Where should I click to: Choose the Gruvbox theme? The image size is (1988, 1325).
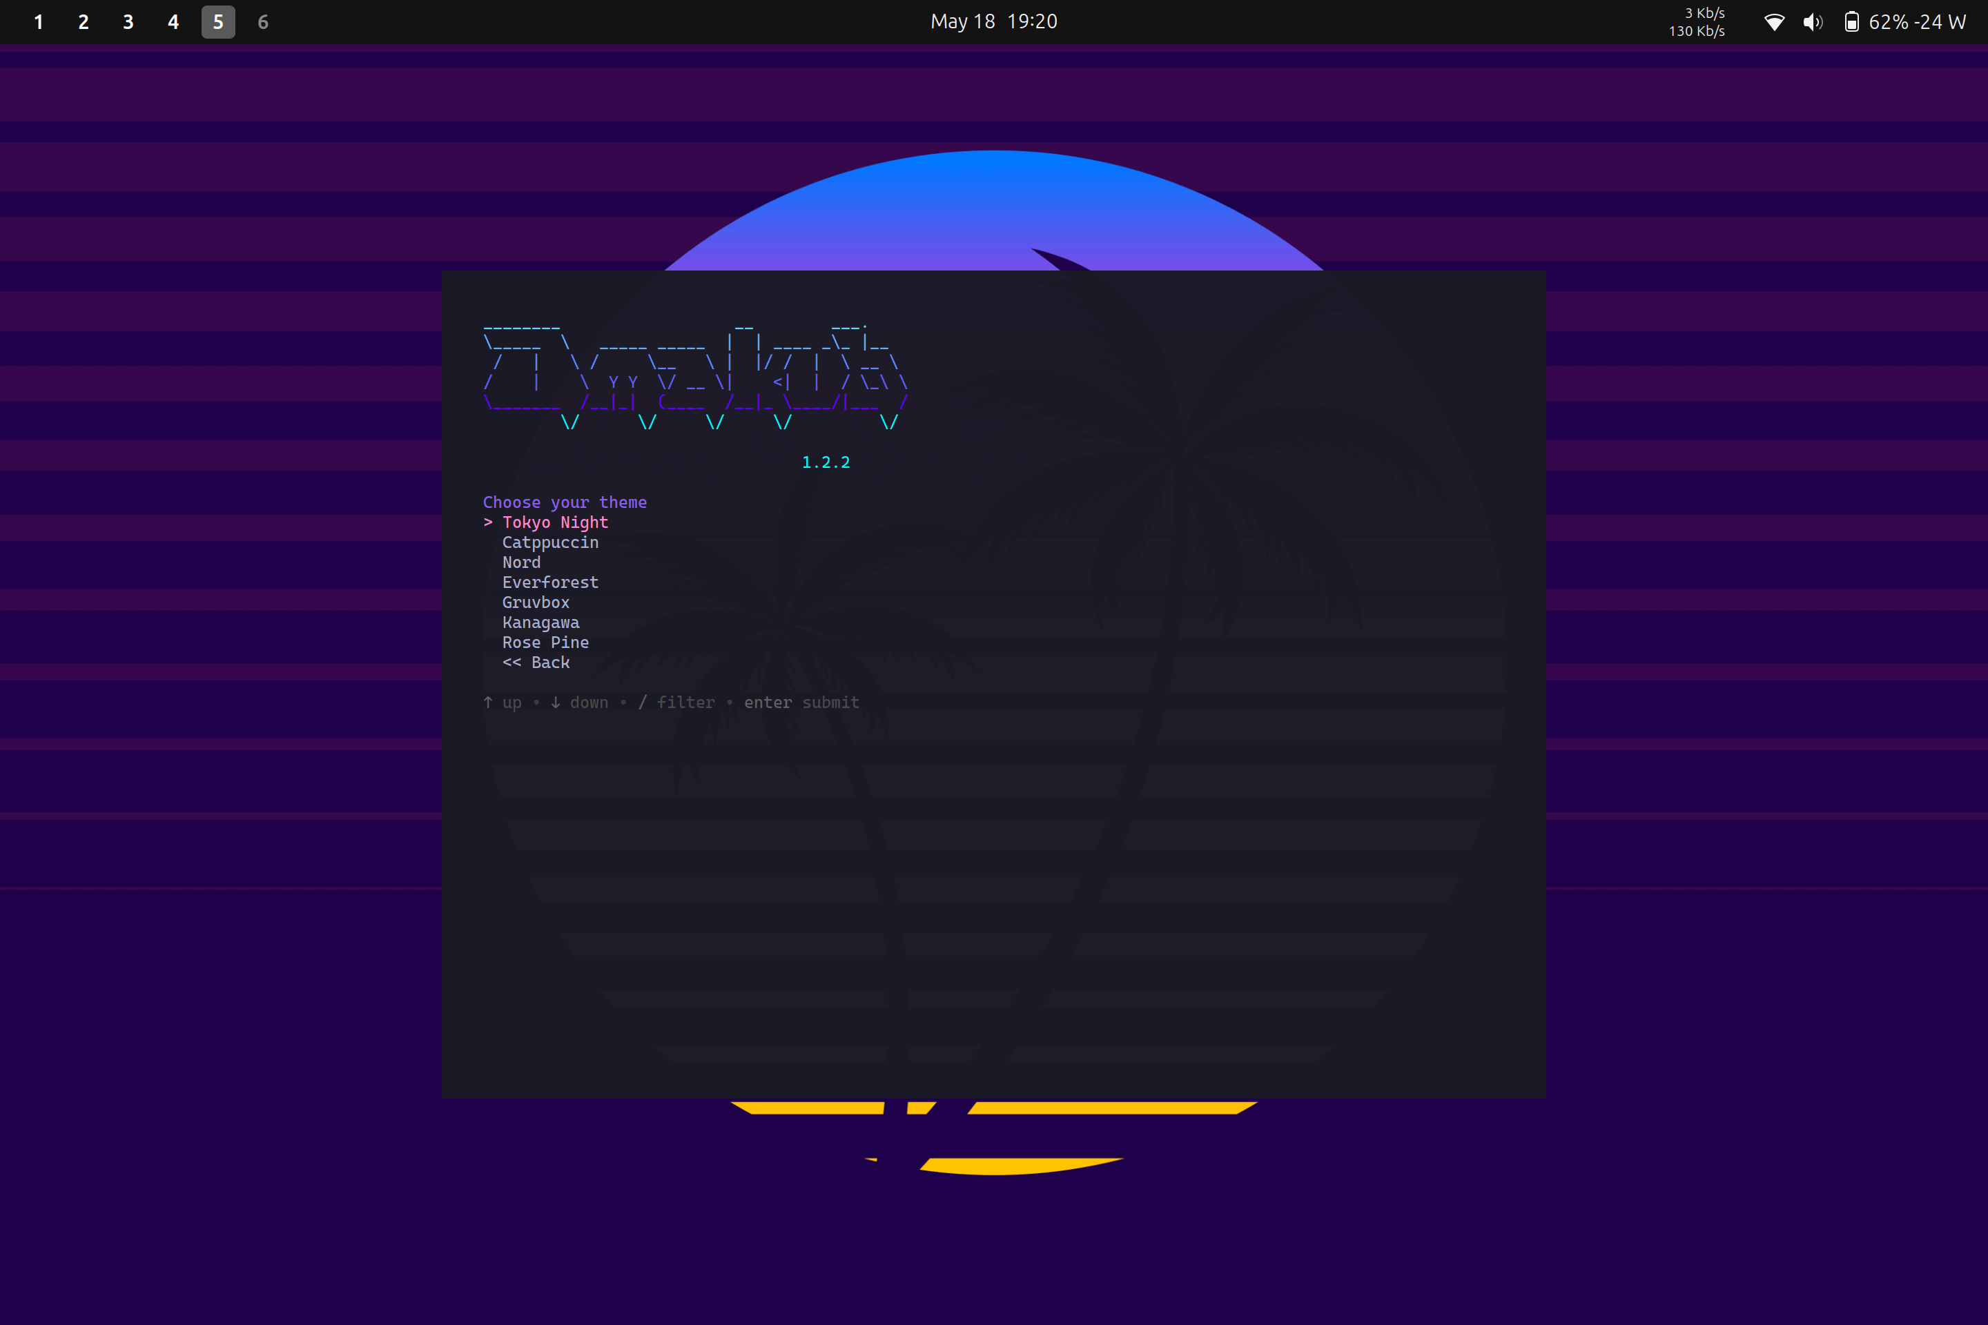[536, 602]
